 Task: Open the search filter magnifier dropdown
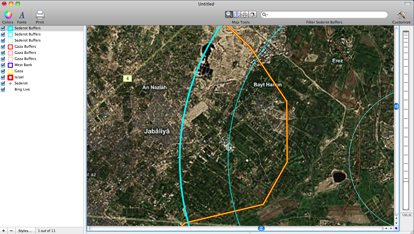[265, 15]
